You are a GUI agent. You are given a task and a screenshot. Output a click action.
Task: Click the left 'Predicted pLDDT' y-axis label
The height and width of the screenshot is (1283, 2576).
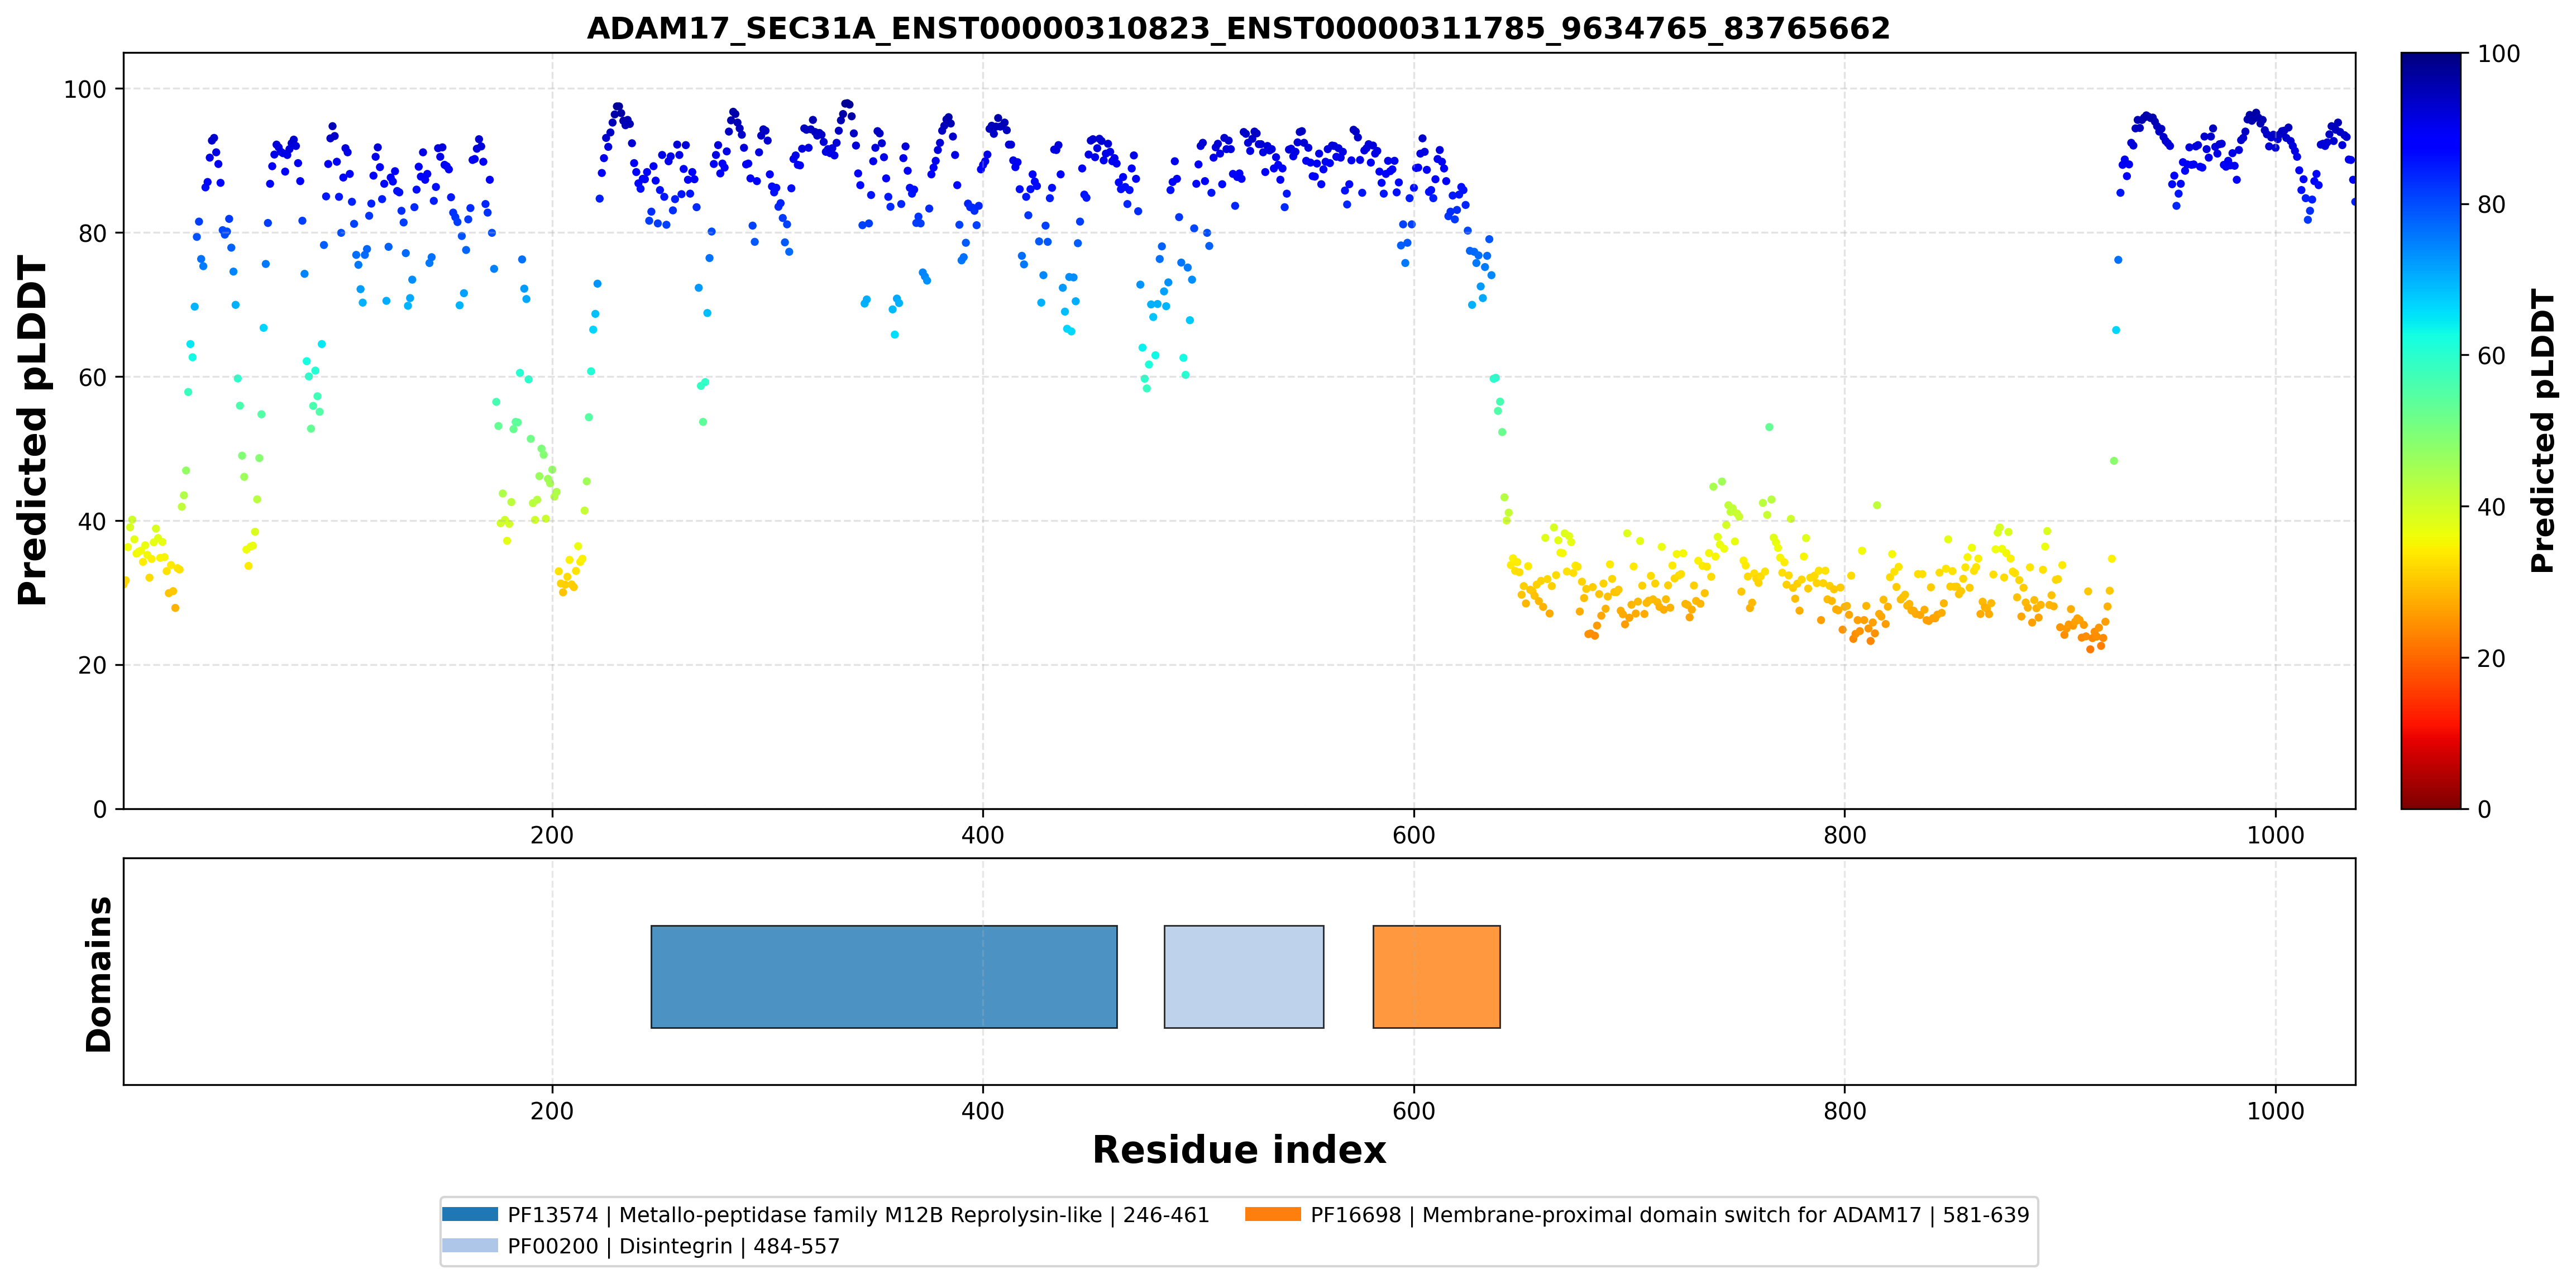click(32, 430)
